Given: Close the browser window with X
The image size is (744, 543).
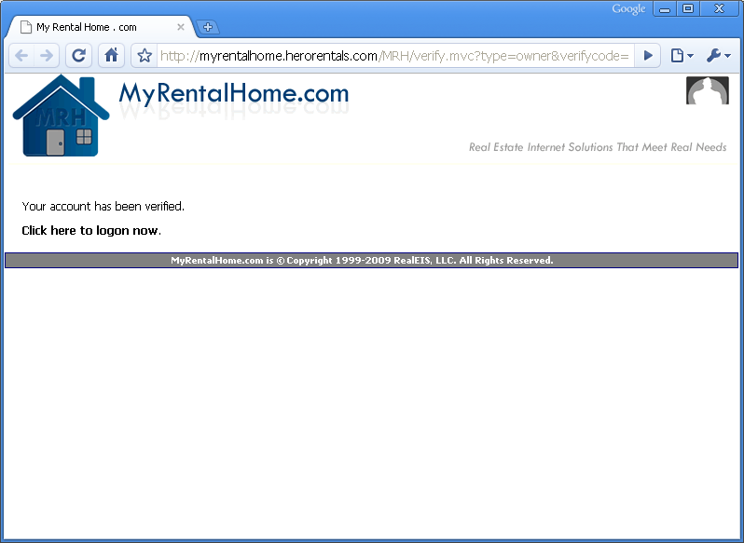Looking at the screenshot, I should (x=720, y=8).
